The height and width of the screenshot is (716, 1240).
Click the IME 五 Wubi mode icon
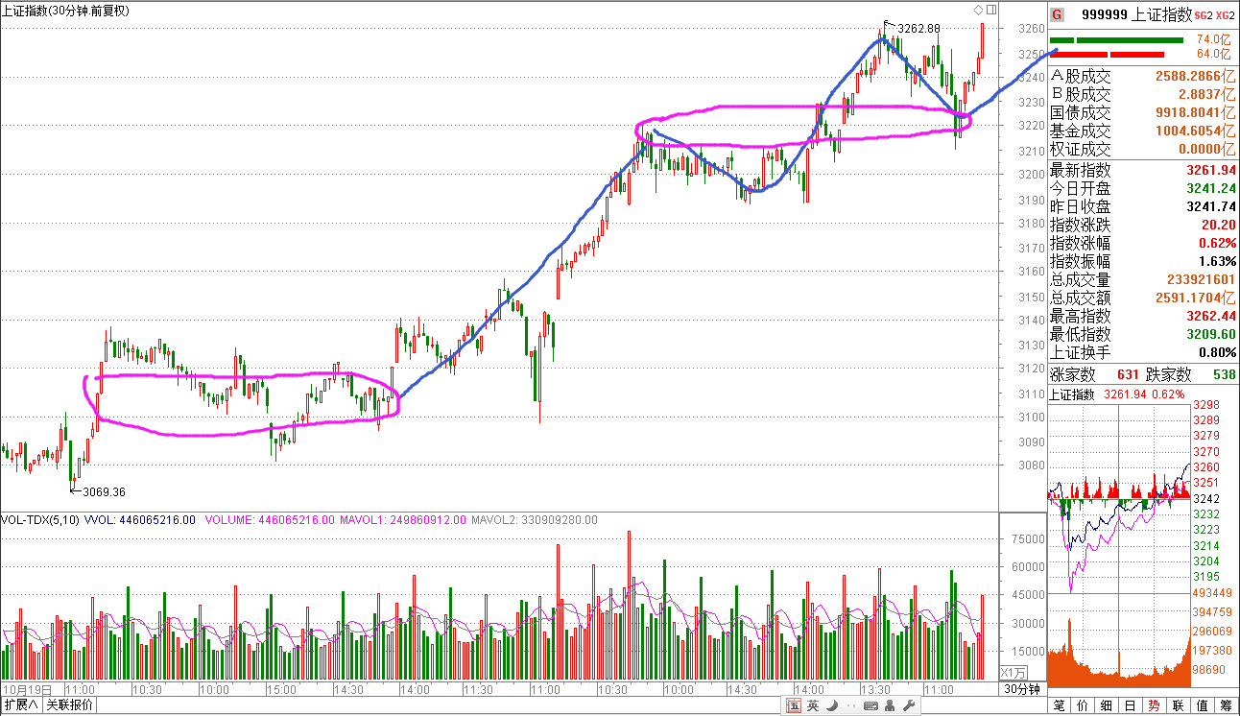pyautogui.click(x=795, y=706)
